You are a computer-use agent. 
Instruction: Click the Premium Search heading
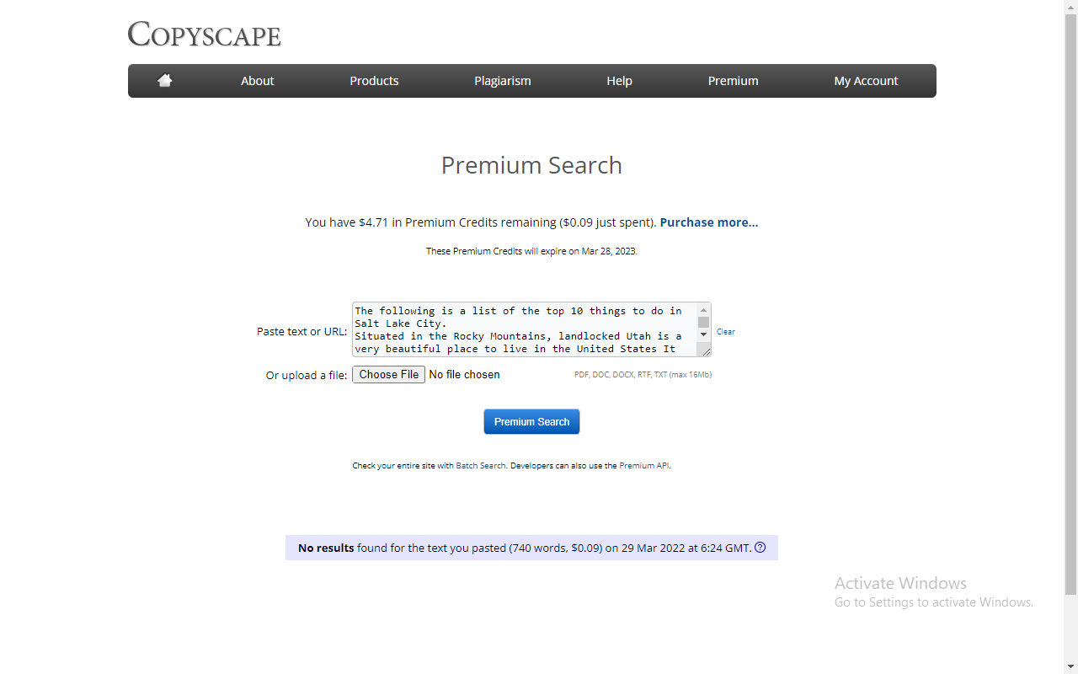[531, 165]
